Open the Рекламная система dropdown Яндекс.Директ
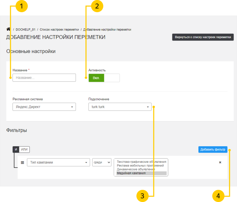The width and height of the screenshot is (237, 202). click(44, 107)
